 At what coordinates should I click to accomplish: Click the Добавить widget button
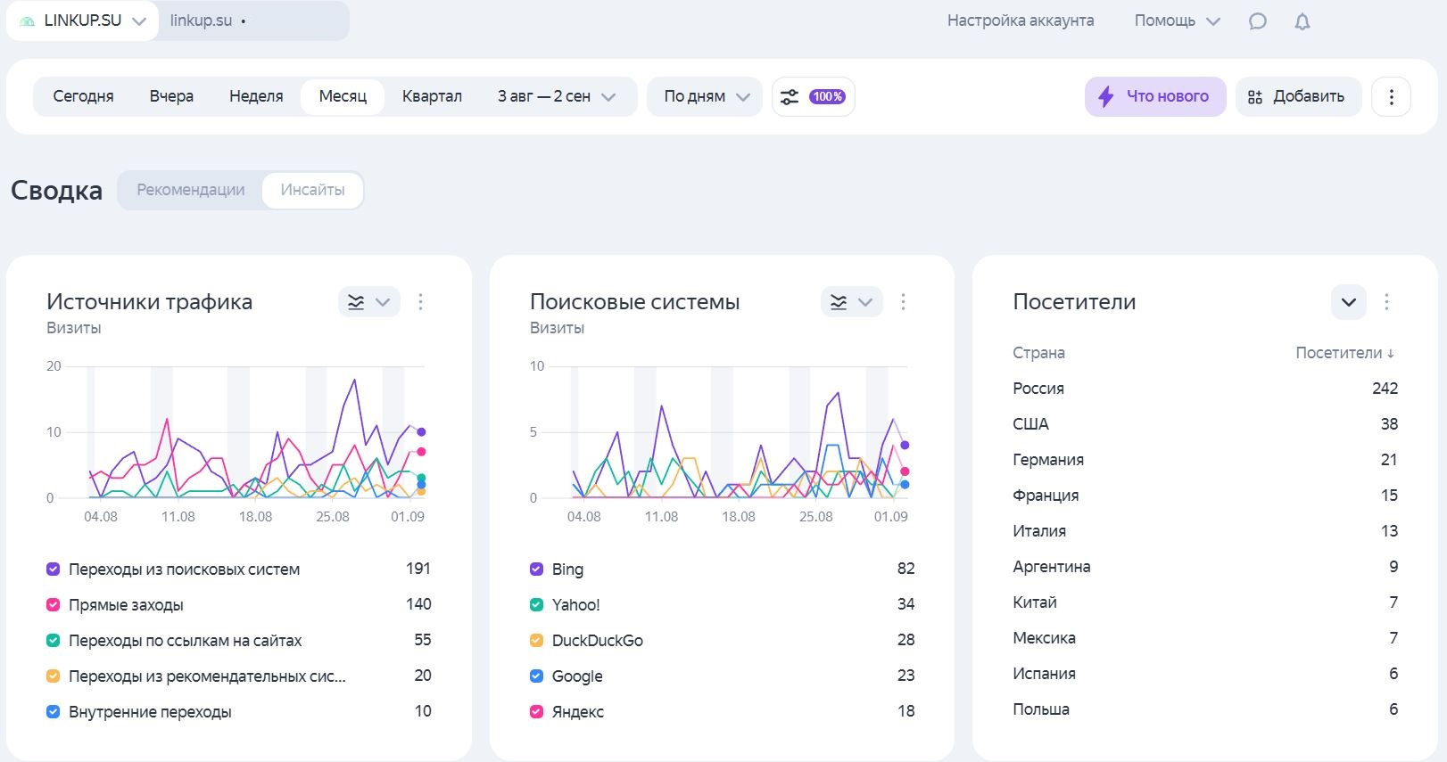1297,96
